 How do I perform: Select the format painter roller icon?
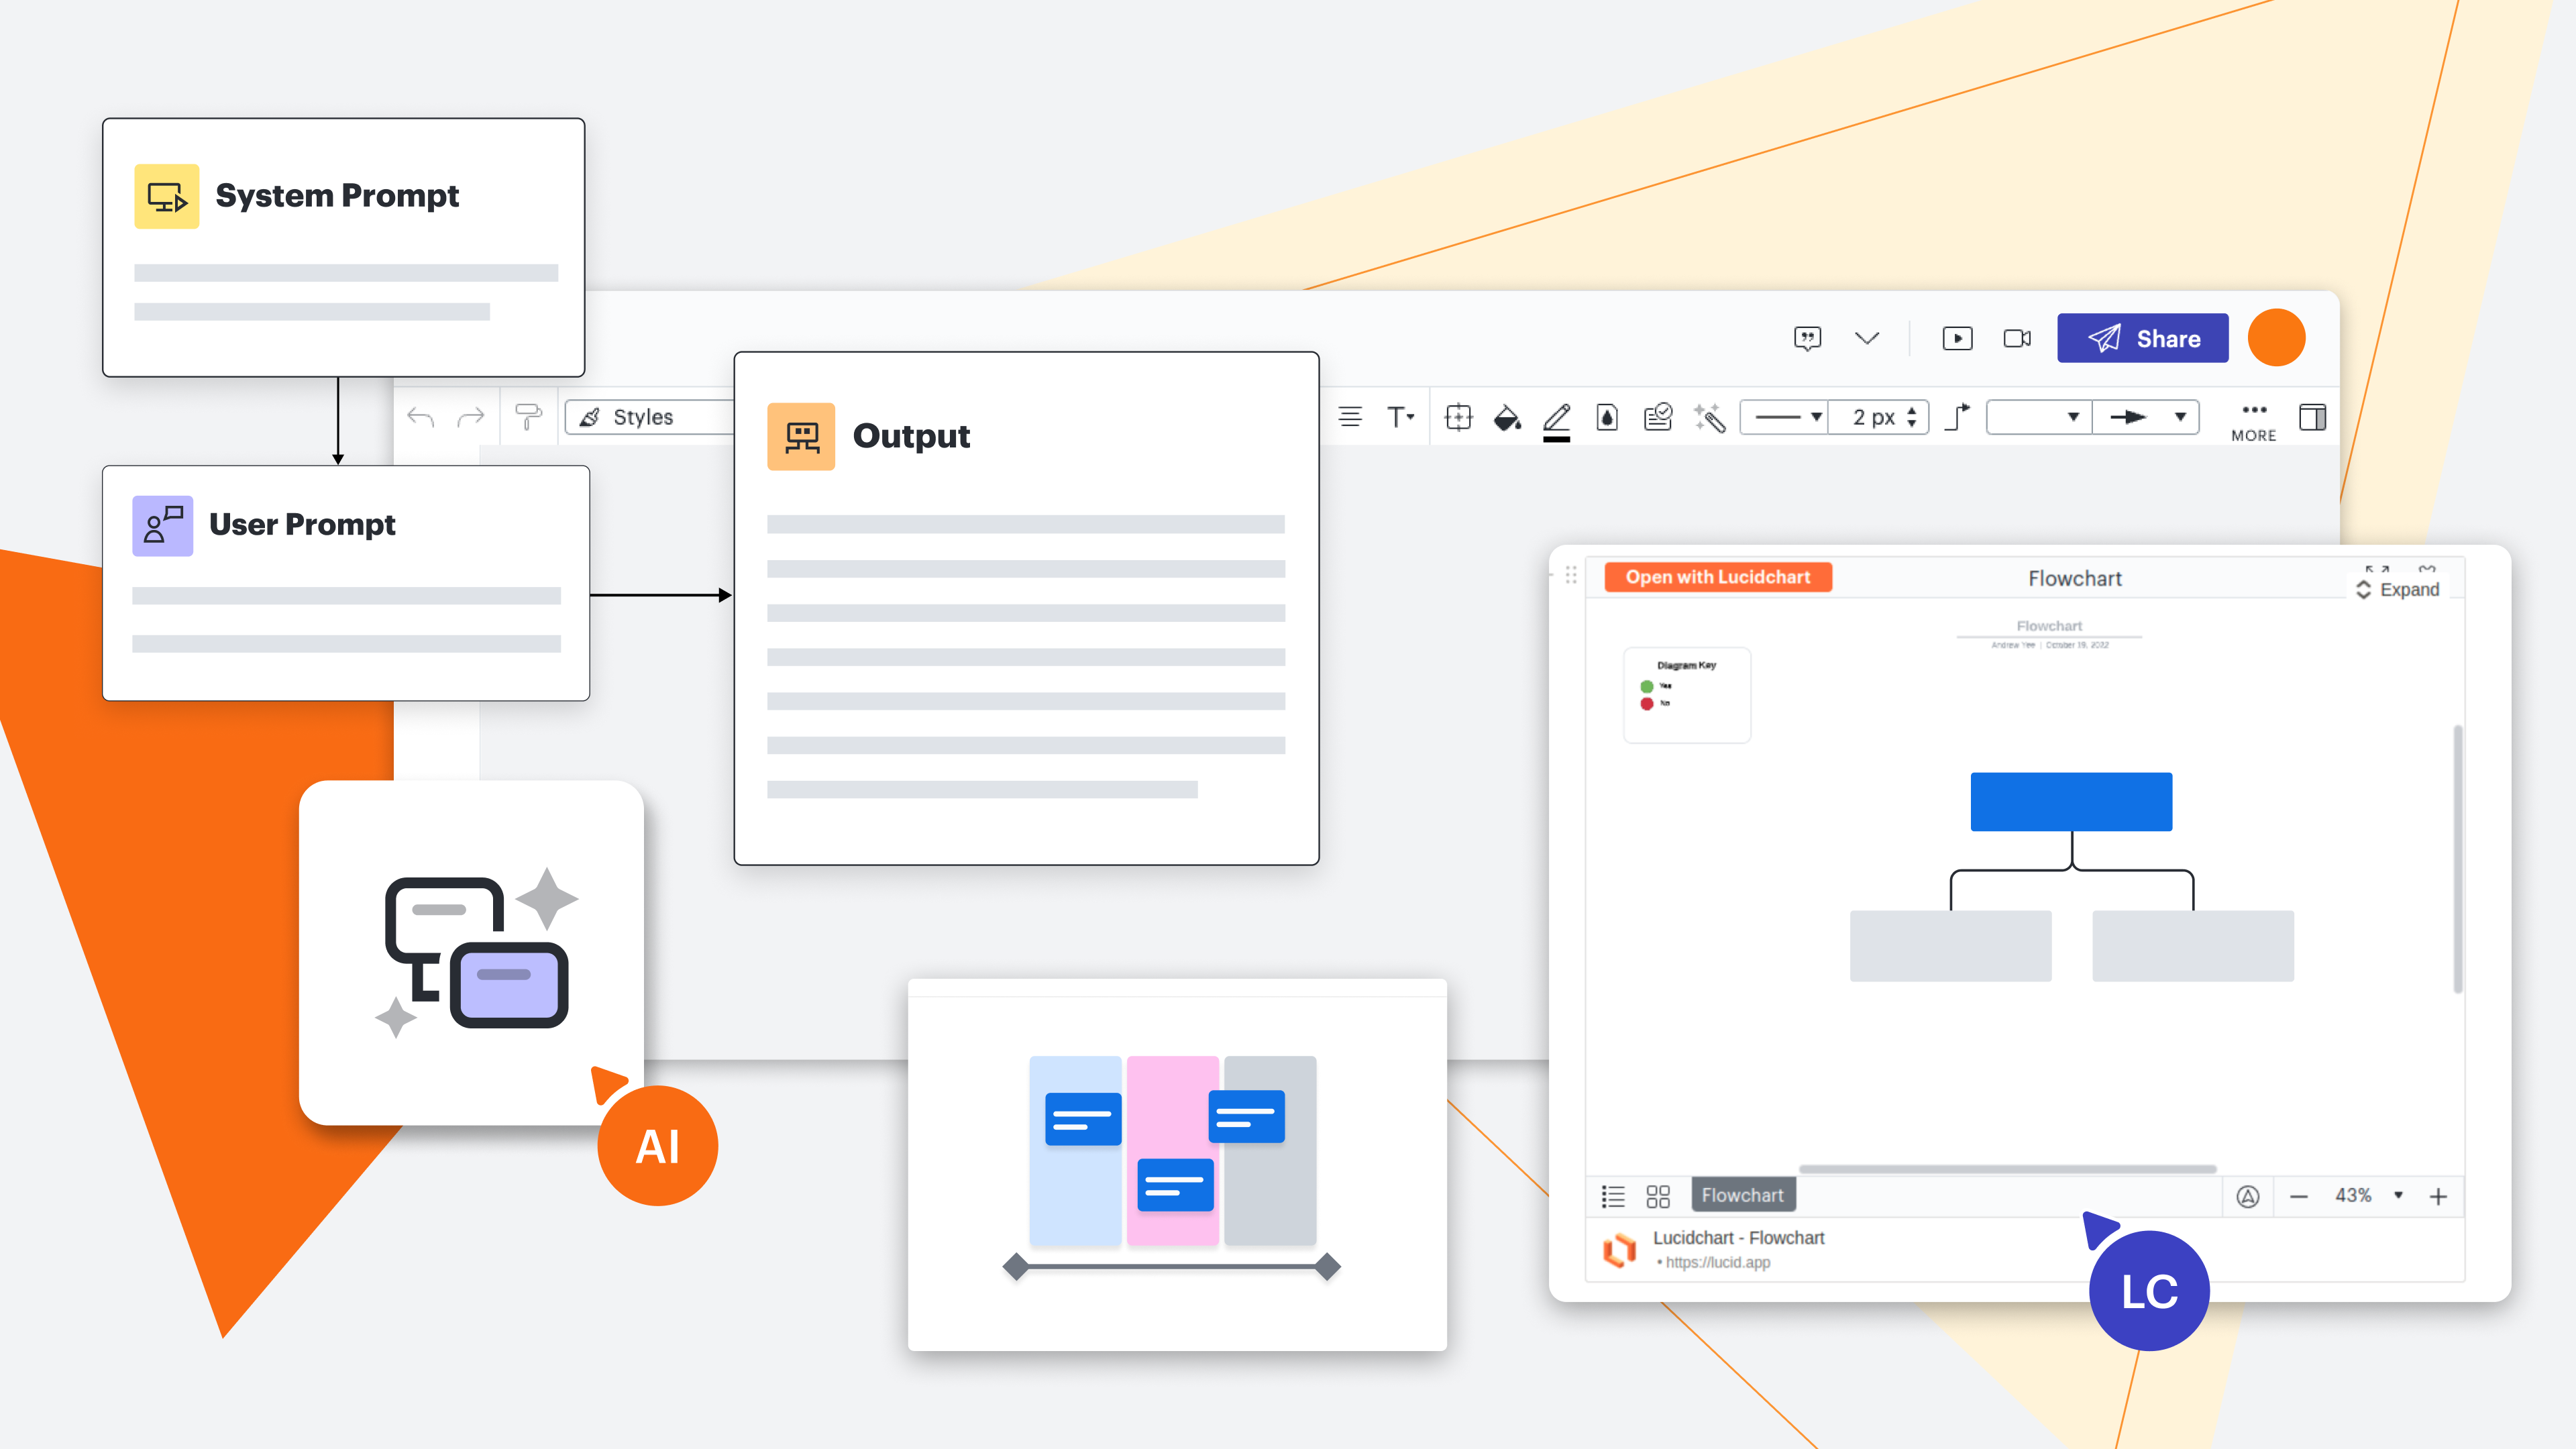click(x=528, y=416)
